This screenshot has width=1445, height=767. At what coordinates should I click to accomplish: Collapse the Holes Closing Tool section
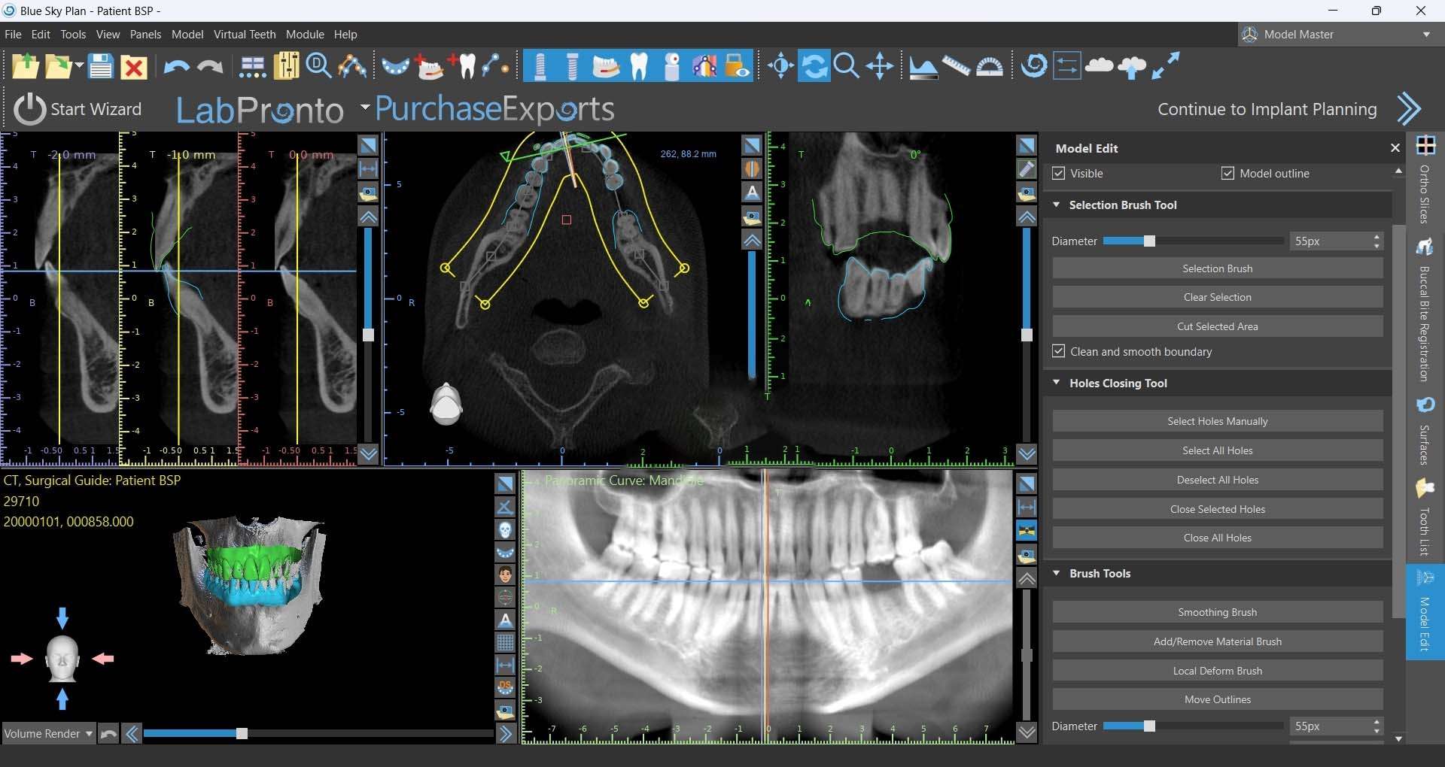1056,383
